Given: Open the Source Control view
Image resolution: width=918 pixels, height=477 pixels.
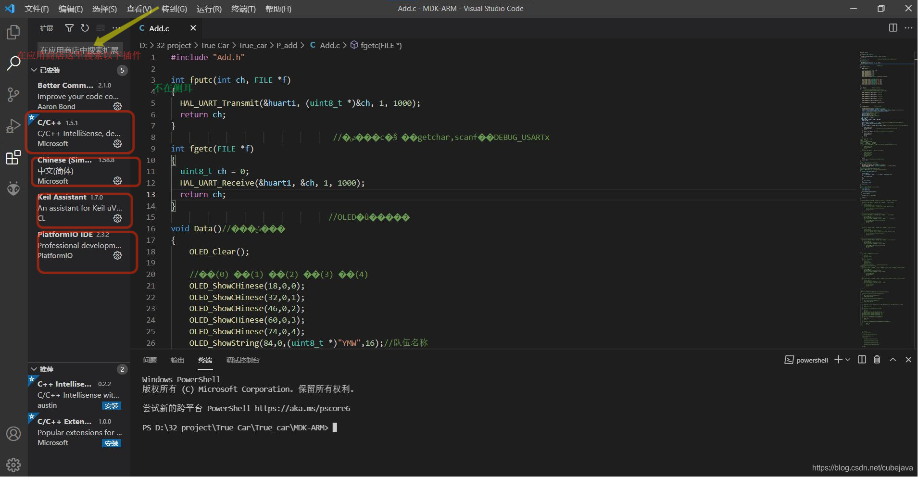Looking at the screenshot, I should tap(13, 94).
